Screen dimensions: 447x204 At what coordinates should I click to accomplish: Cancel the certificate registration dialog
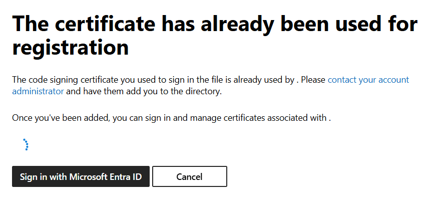(x=190, y=176)
